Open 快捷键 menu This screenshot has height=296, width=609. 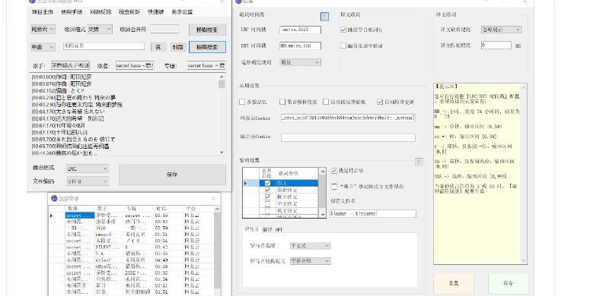pyautogui.click(x=155, y=12)
